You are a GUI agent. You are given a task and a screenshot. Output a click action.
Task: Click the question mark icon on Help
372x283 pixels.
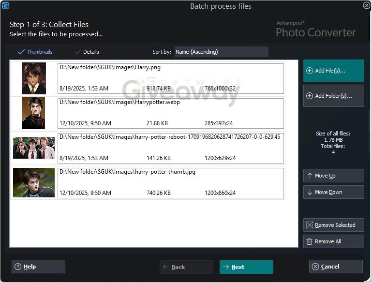pos(18,267)
